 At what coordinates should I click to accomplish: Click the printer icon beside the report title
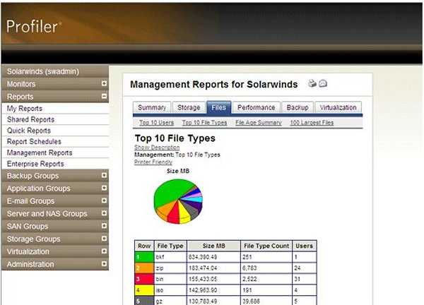point(312,83)
